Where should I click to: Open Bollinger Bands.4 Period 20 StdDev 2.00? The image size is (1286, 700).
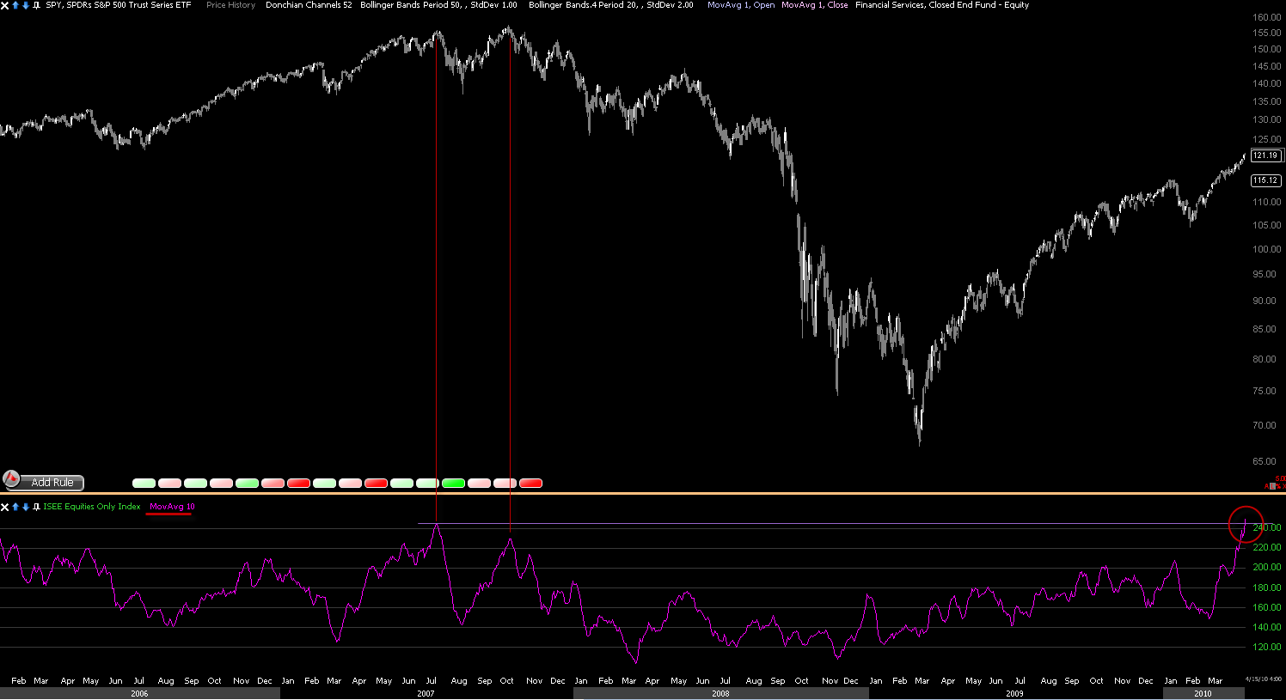611,5
